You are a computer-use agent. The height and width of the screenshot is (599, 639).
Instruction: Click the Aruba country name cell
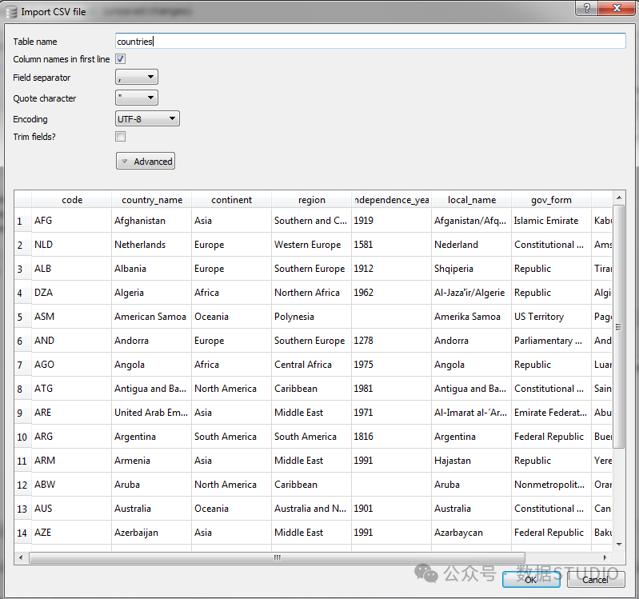coord(152,485)
